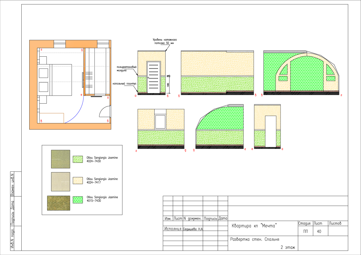Viewport: 361px width, 255px height.
Task: Click the title 'Квартира кп "Мечта"'
Action: (x=254, y=226)
